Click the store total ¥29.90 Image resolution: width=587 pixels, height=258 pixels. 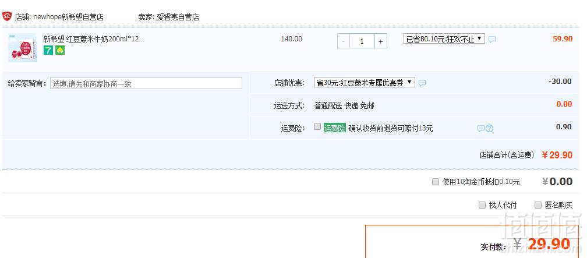[x=557, y=155]
